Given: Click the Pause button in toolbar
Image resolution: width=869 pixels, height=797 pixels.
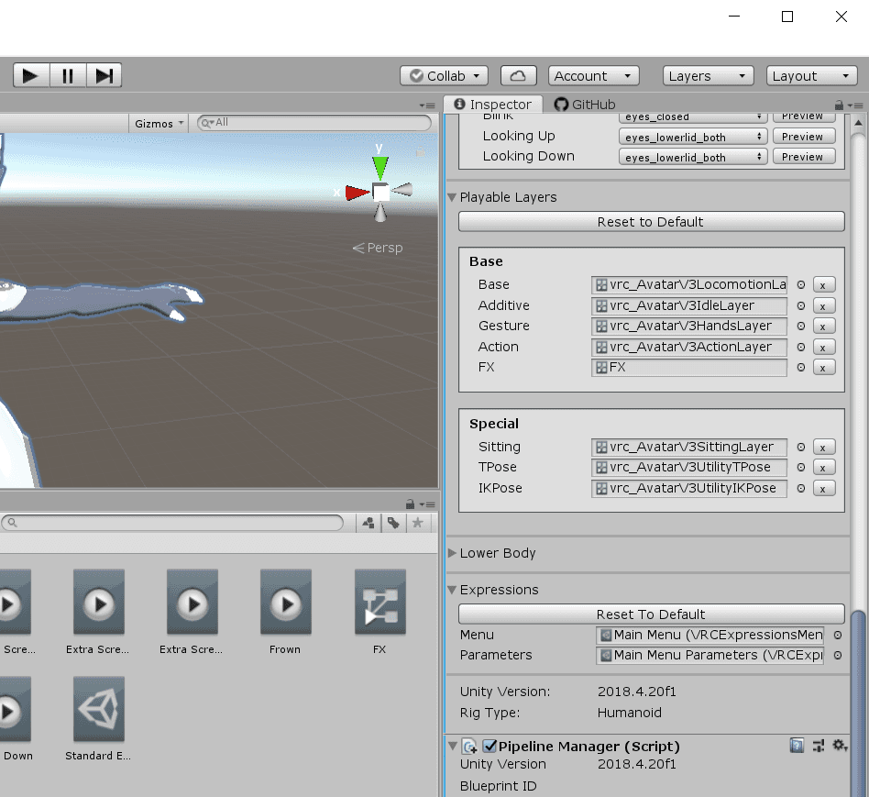Looking at the screenshot, I should point(68,75).
